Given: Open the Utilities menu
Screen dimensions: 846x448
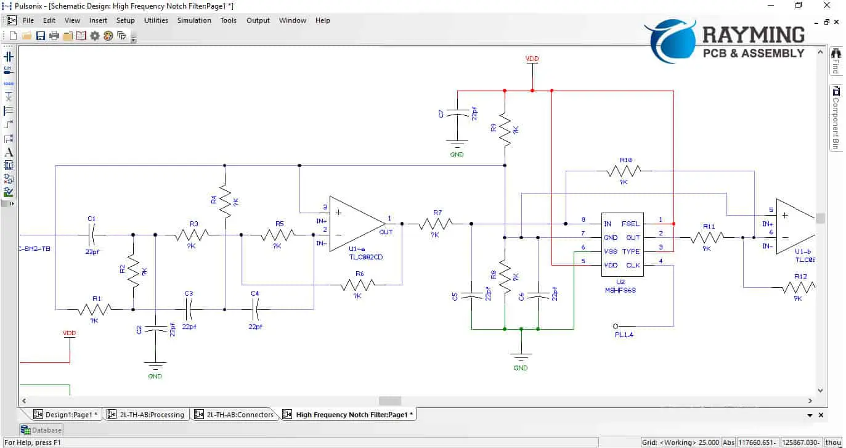Looking at the screenshot, I should [x=156, y=20].
